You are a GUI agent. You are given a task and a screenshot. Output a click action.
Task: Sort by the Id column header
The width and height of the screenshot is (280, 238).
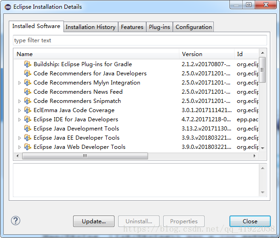point(246,54)
